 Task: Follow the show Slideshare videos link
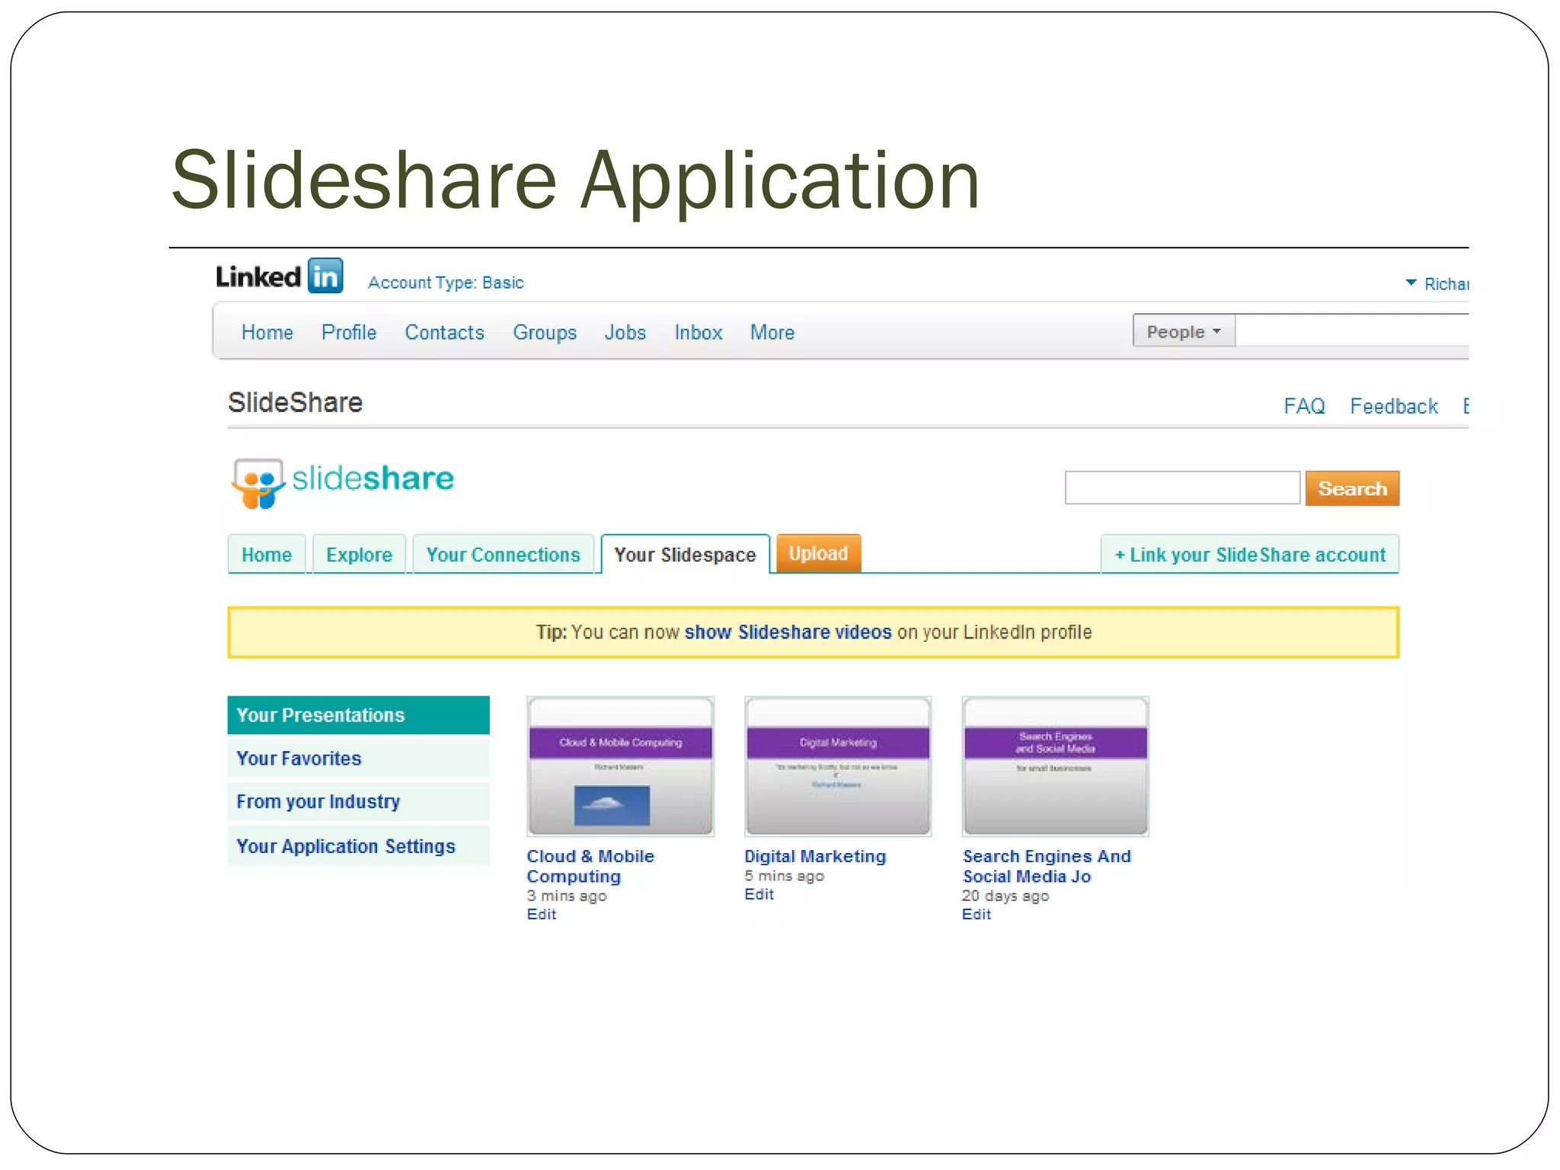coord(788,632)
